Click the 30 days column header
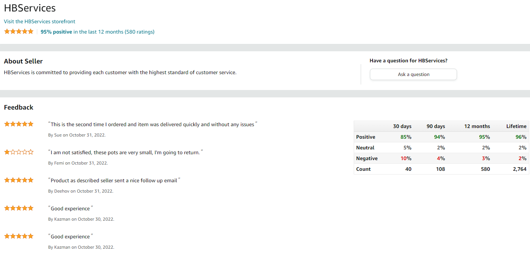Viewport: 530px width, 259px height. tap(402, 126)
